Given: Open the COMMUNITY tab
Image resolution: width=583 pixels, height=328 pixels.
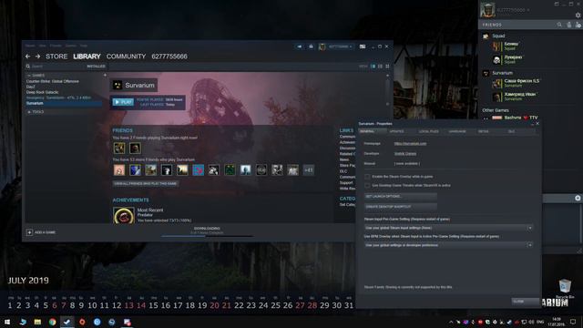Looking at the screenshot, I should point(126,56).
